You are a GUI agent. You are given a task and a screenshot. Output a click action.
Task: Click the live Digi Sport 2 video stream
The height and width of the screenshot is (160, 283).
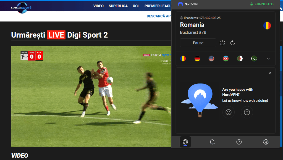tap(91, 96)
